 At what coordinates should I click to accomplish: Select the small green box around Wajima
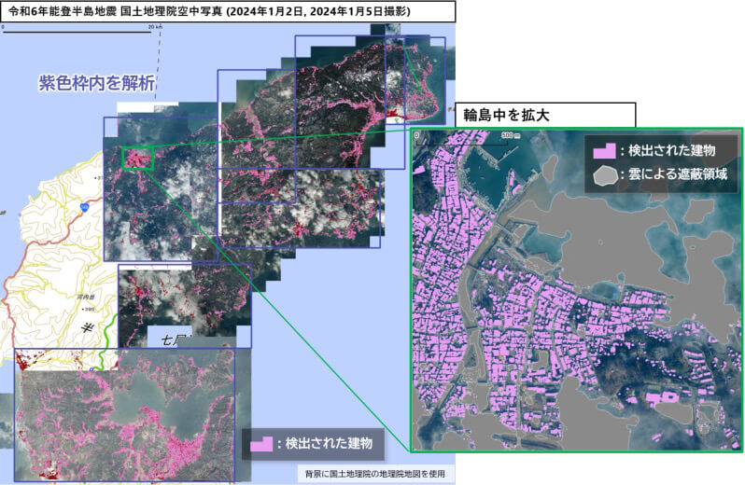pyautogui.click(x=136, y=158)
